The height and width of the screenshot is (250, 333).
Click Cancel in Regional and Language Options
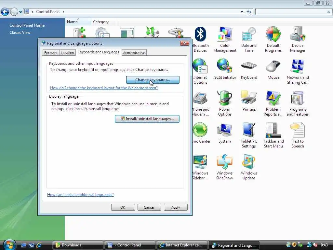click(x=149, y=207)
